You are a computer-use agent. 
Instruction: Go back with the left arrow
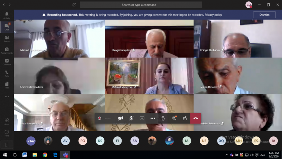[4, 5]
